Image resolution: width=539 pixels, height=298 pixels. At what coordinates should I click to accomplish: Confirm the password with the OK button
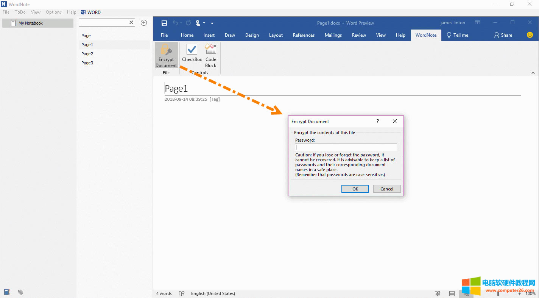click(x=355, y=189)
